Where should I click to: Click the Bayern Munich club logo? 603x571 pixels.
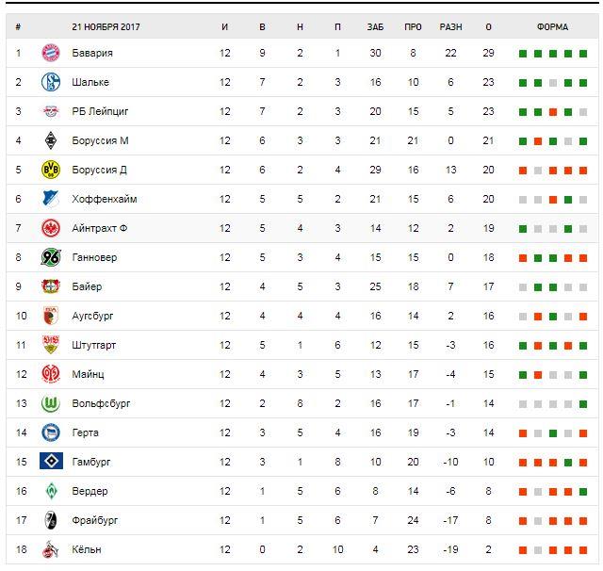point(50,54)
